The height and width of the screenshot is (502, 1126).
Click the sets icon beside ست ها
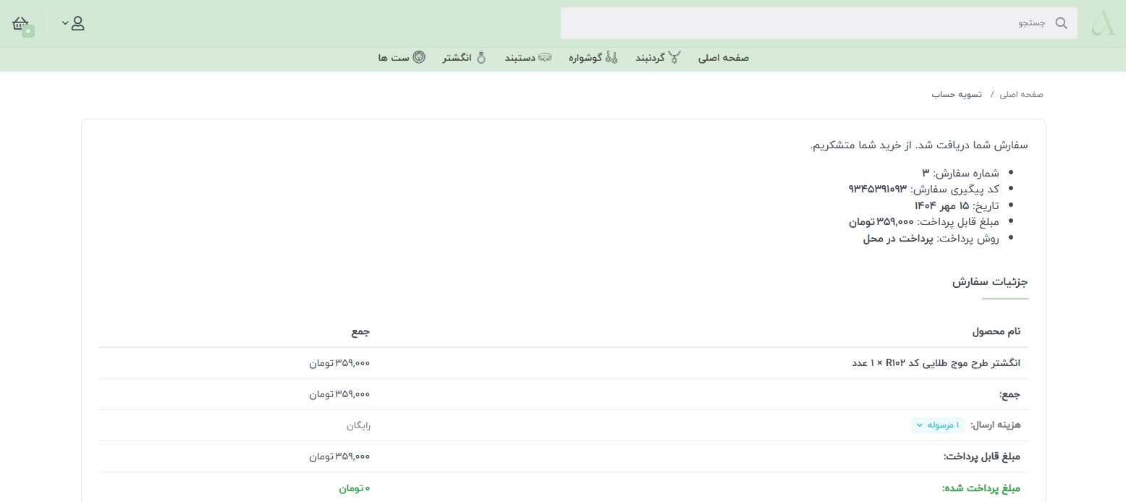pos(419,58)
